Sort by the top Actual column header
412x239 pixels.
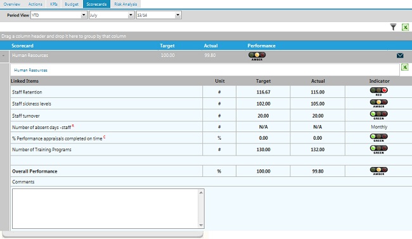click(210, 46)
